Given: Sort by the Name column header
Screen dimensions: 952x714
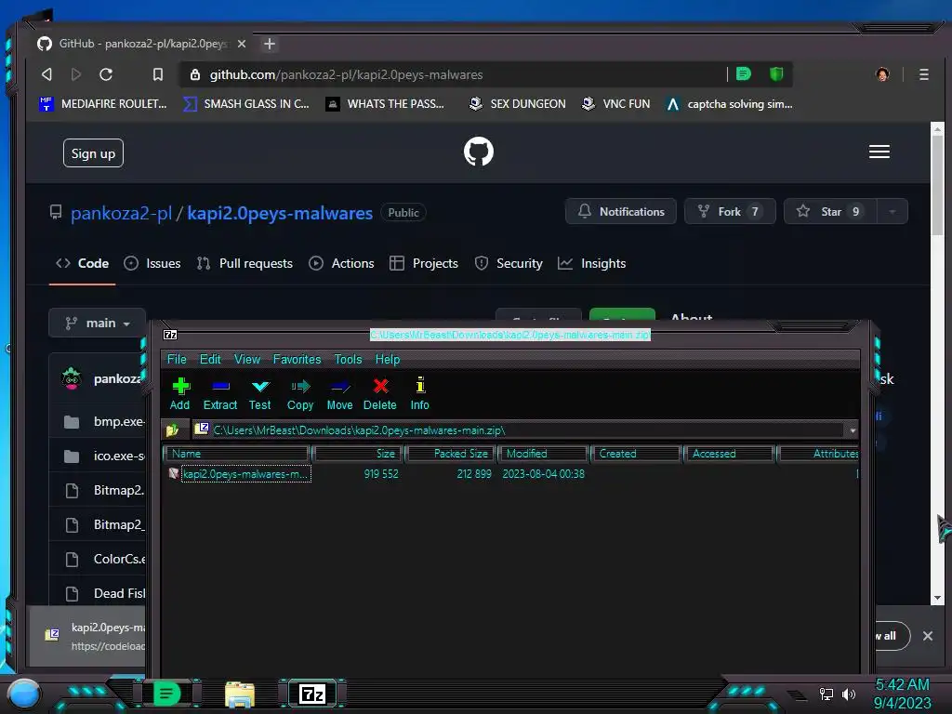Looking at the screenshot, I should click(237, 454).
